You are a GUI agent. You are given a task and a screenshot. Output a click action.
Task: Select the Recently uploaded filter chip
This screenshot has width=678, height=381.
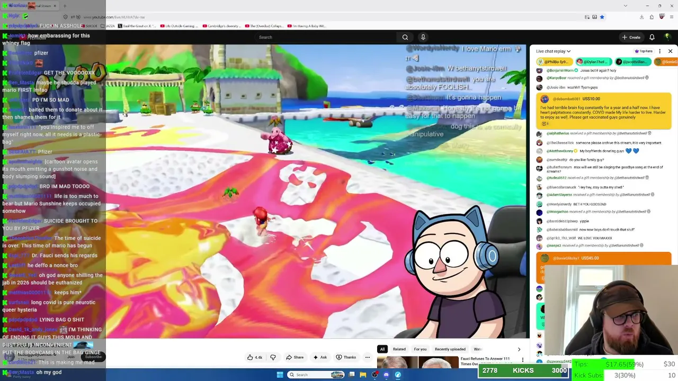point(450,349)
